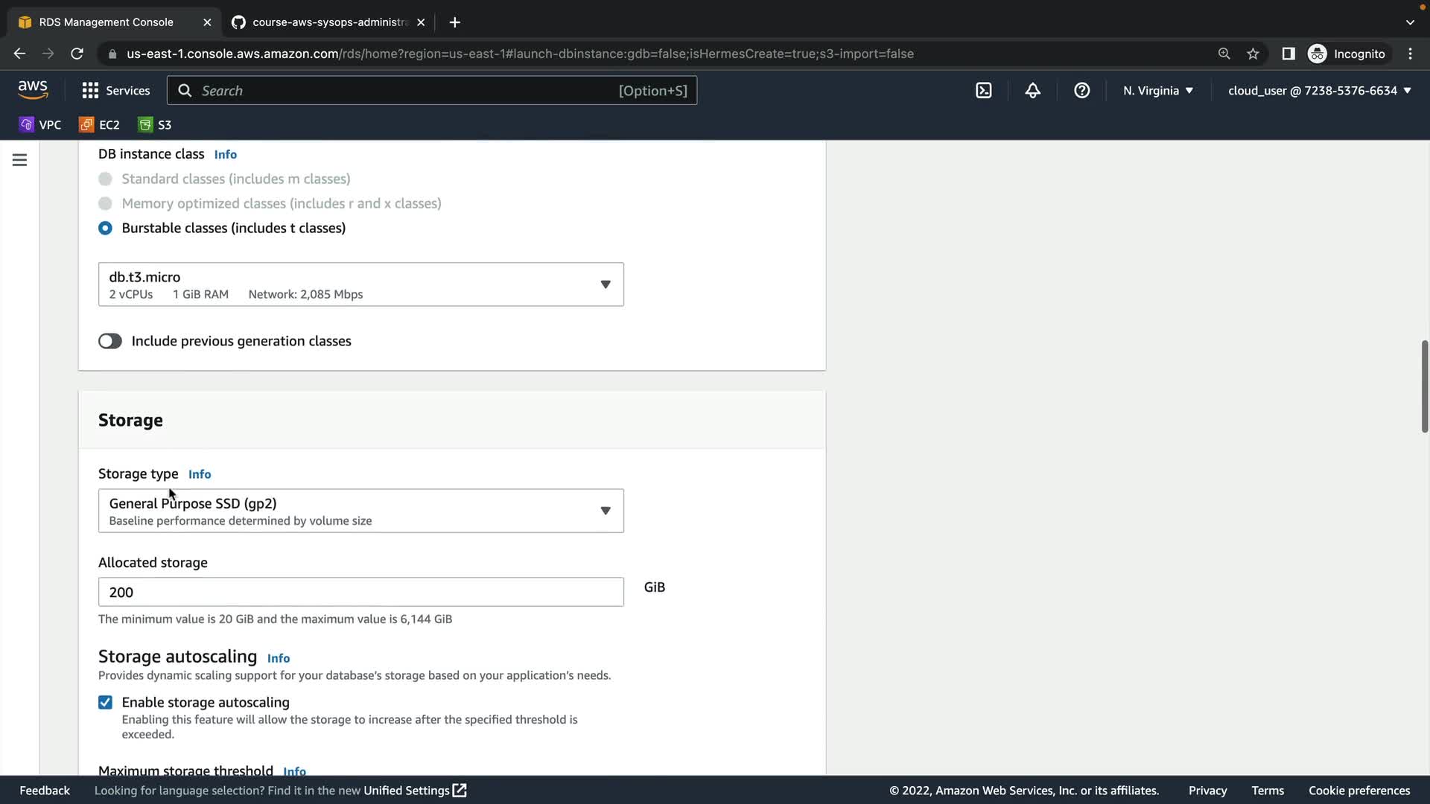Open the EC2 shortcut icon

100,124
